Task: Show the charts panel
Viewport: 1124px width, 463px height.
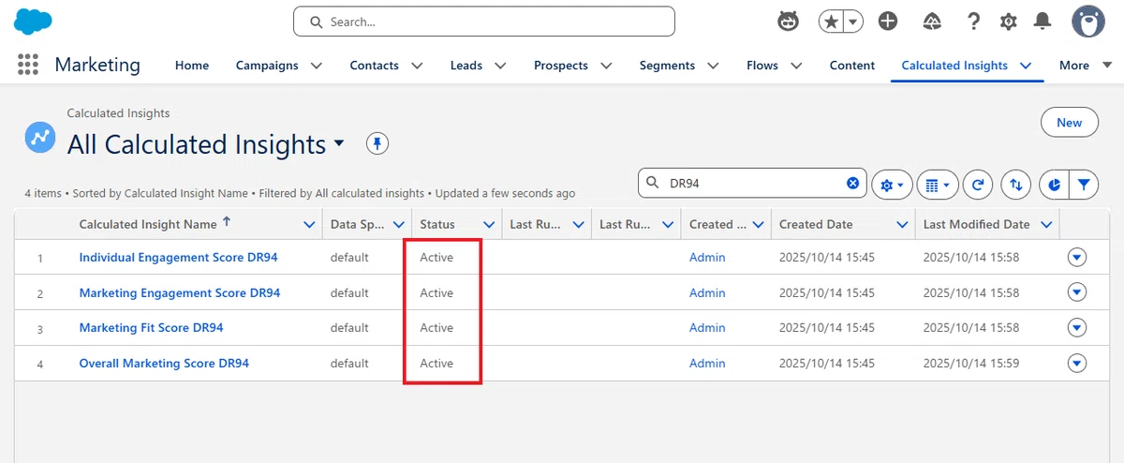Action: point(1054,186)
